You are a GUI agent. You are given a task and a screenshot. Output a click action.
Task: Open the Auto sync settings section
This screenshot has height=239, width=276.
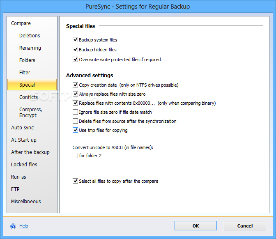[22, 128]
